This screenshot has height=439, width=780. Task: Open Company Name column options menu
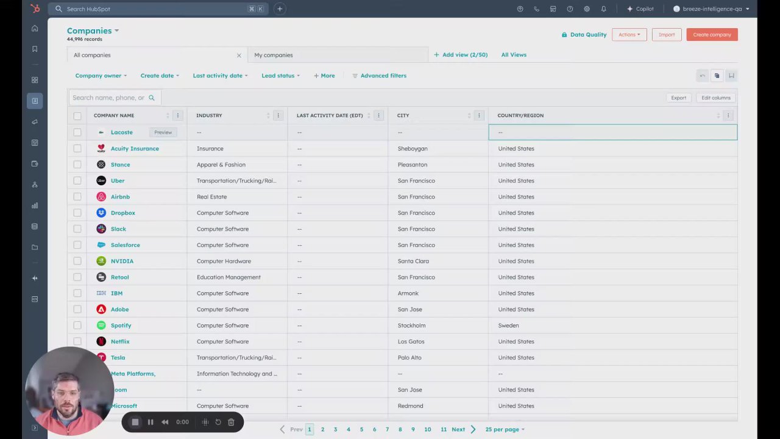pos(177,115)
